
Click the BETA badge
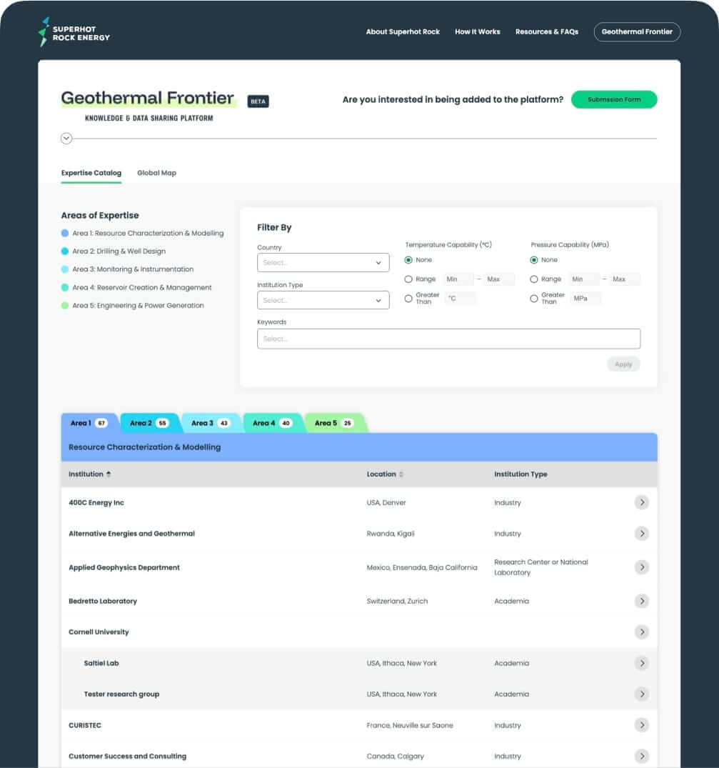click(x=258, y=101)
